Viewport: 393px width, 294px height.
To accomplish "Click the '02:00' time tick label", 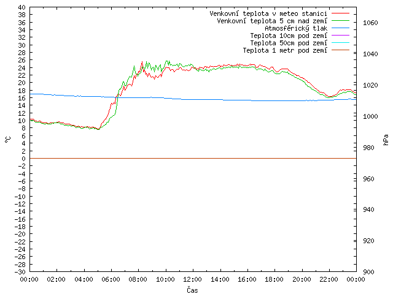I will tap(56, 279).
